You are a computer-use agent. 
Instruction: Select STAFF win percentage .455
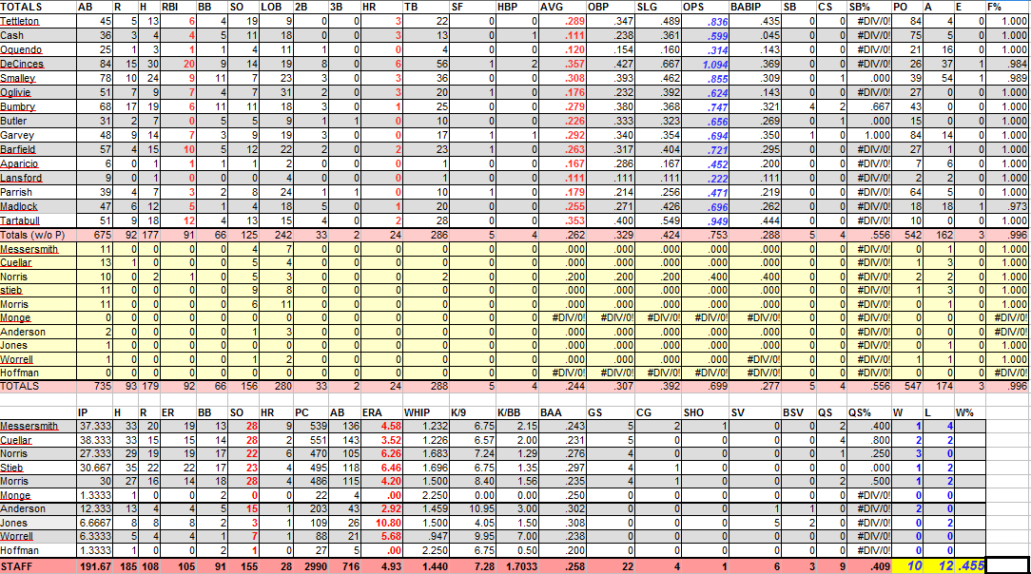pos(970,566)
